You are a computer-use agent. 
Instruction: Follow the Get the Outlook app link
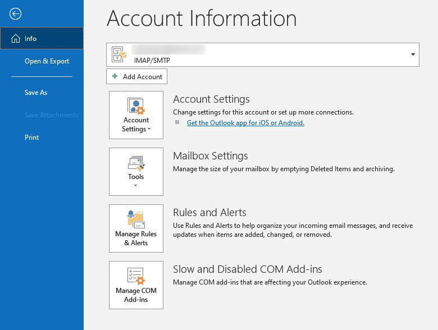(245, 123)
